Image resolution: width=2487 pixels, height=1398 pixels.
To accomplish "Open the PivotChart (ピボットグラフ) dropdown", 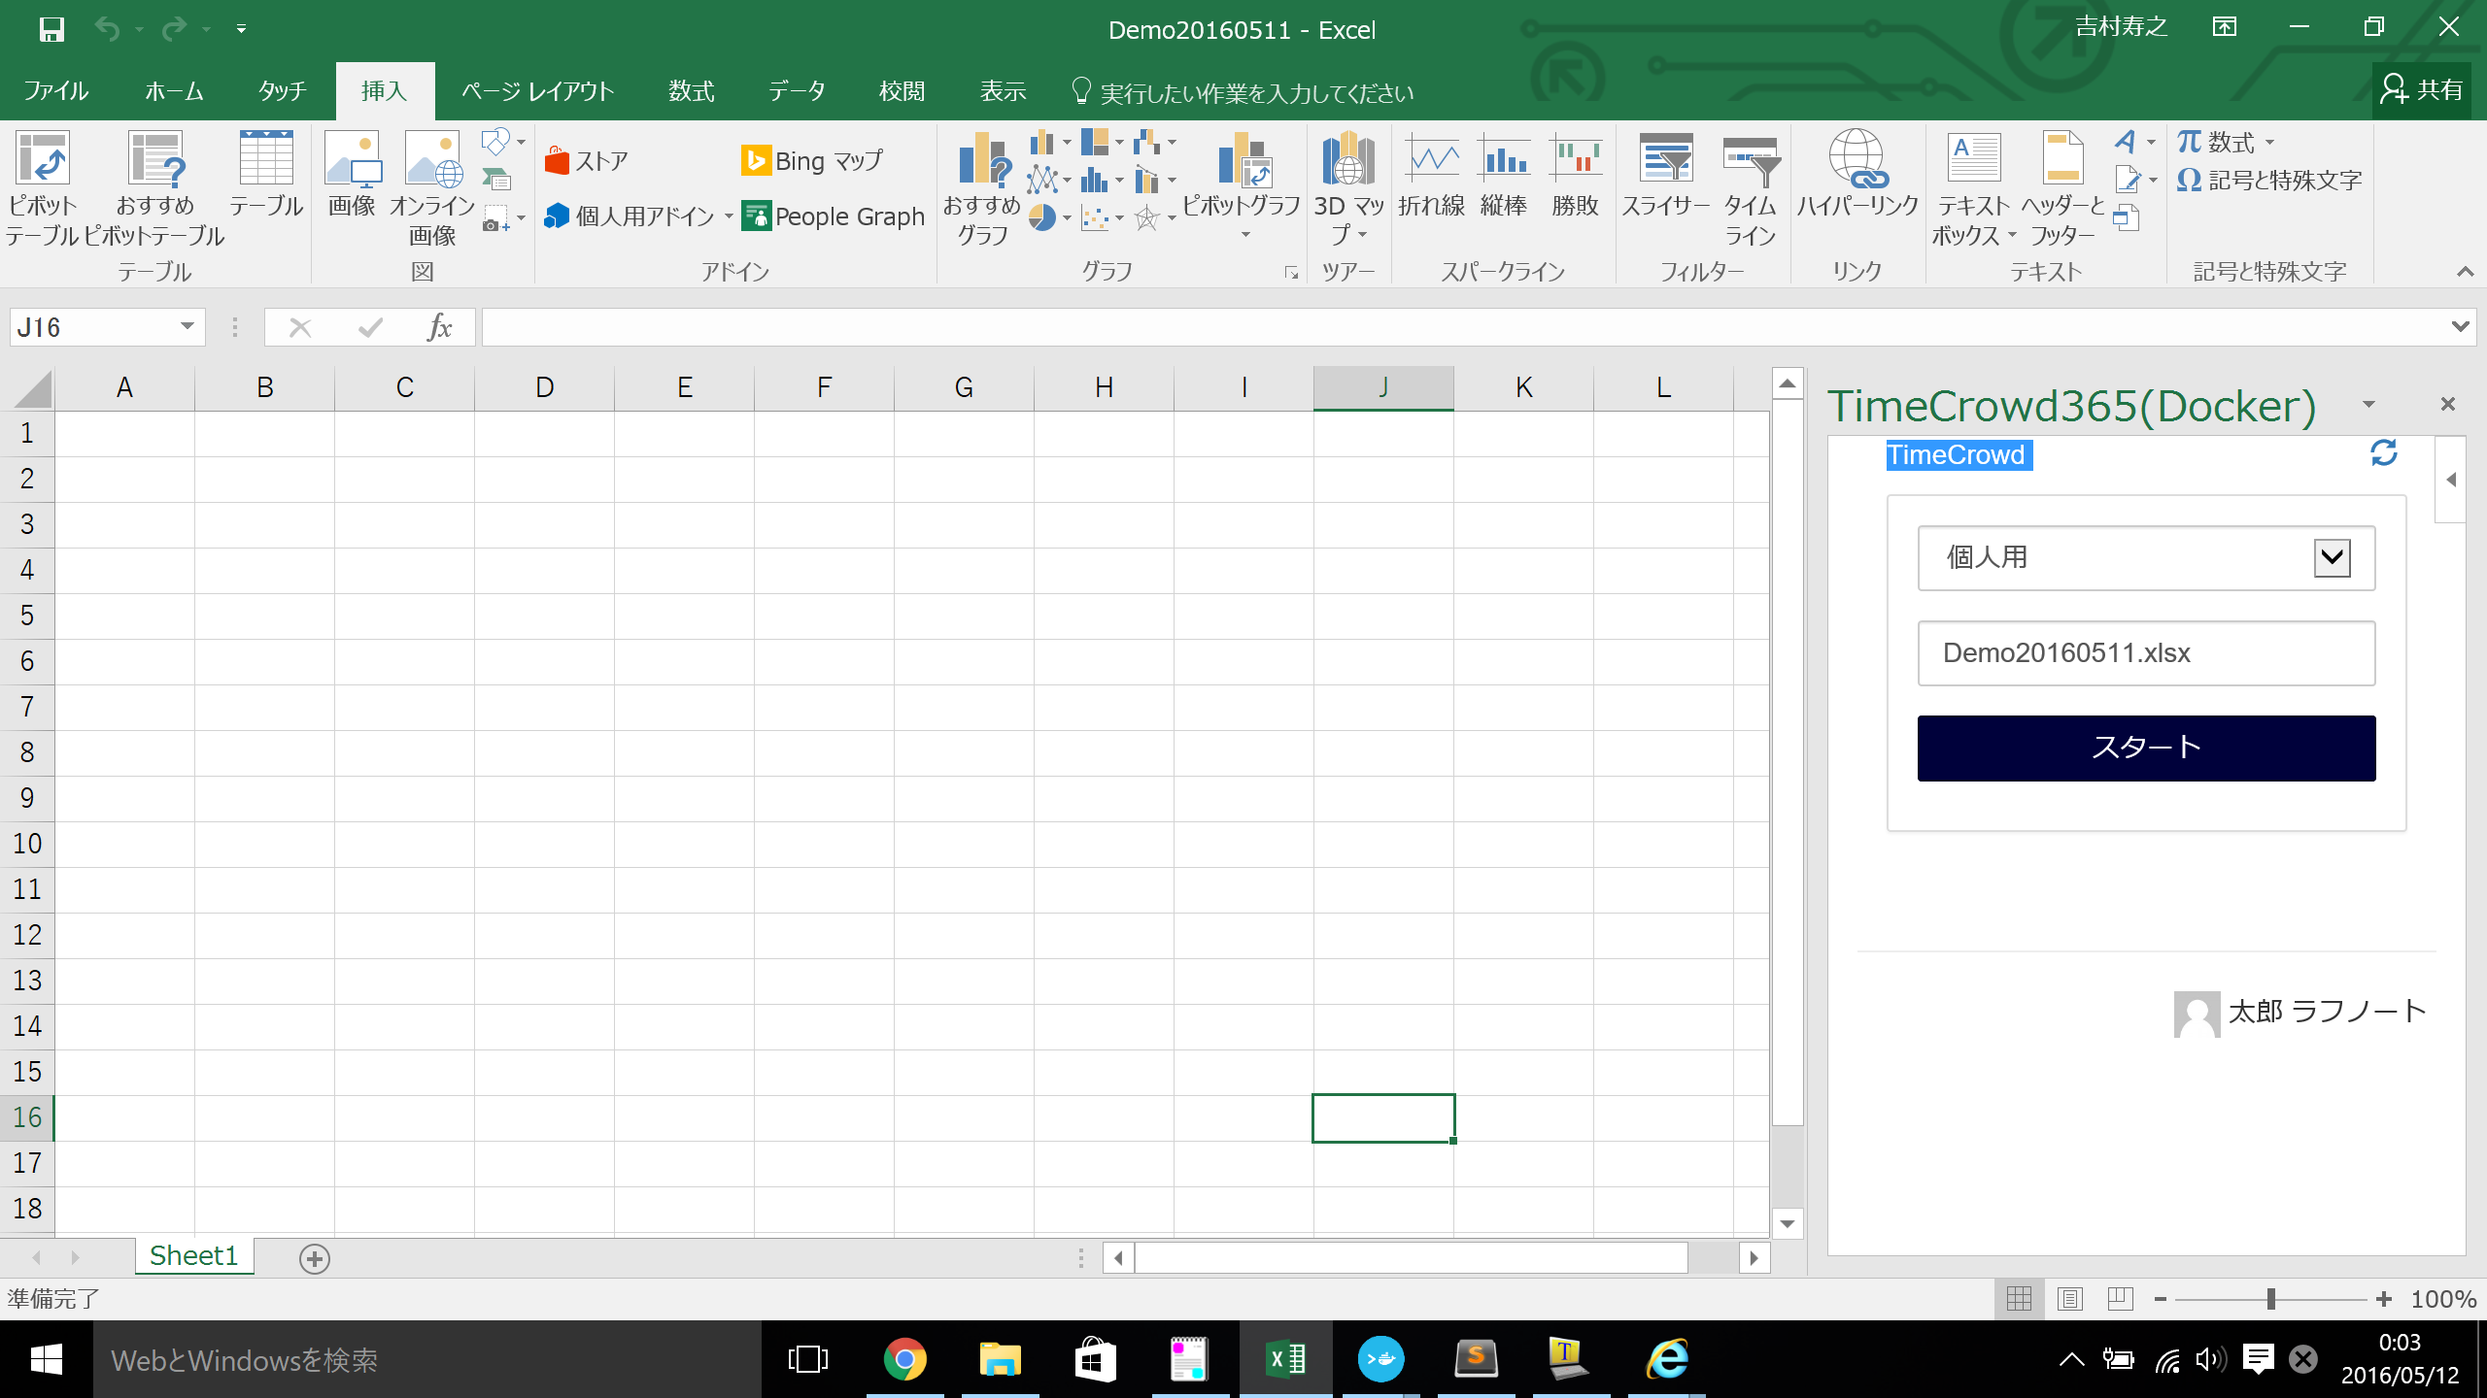I will point(1245,235).
